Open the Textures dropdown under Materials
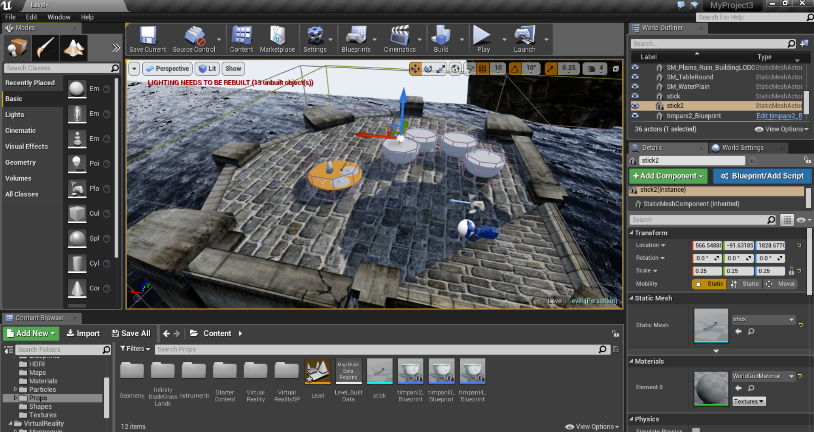Viewport: 814px width, 432px height. (749, 401)
